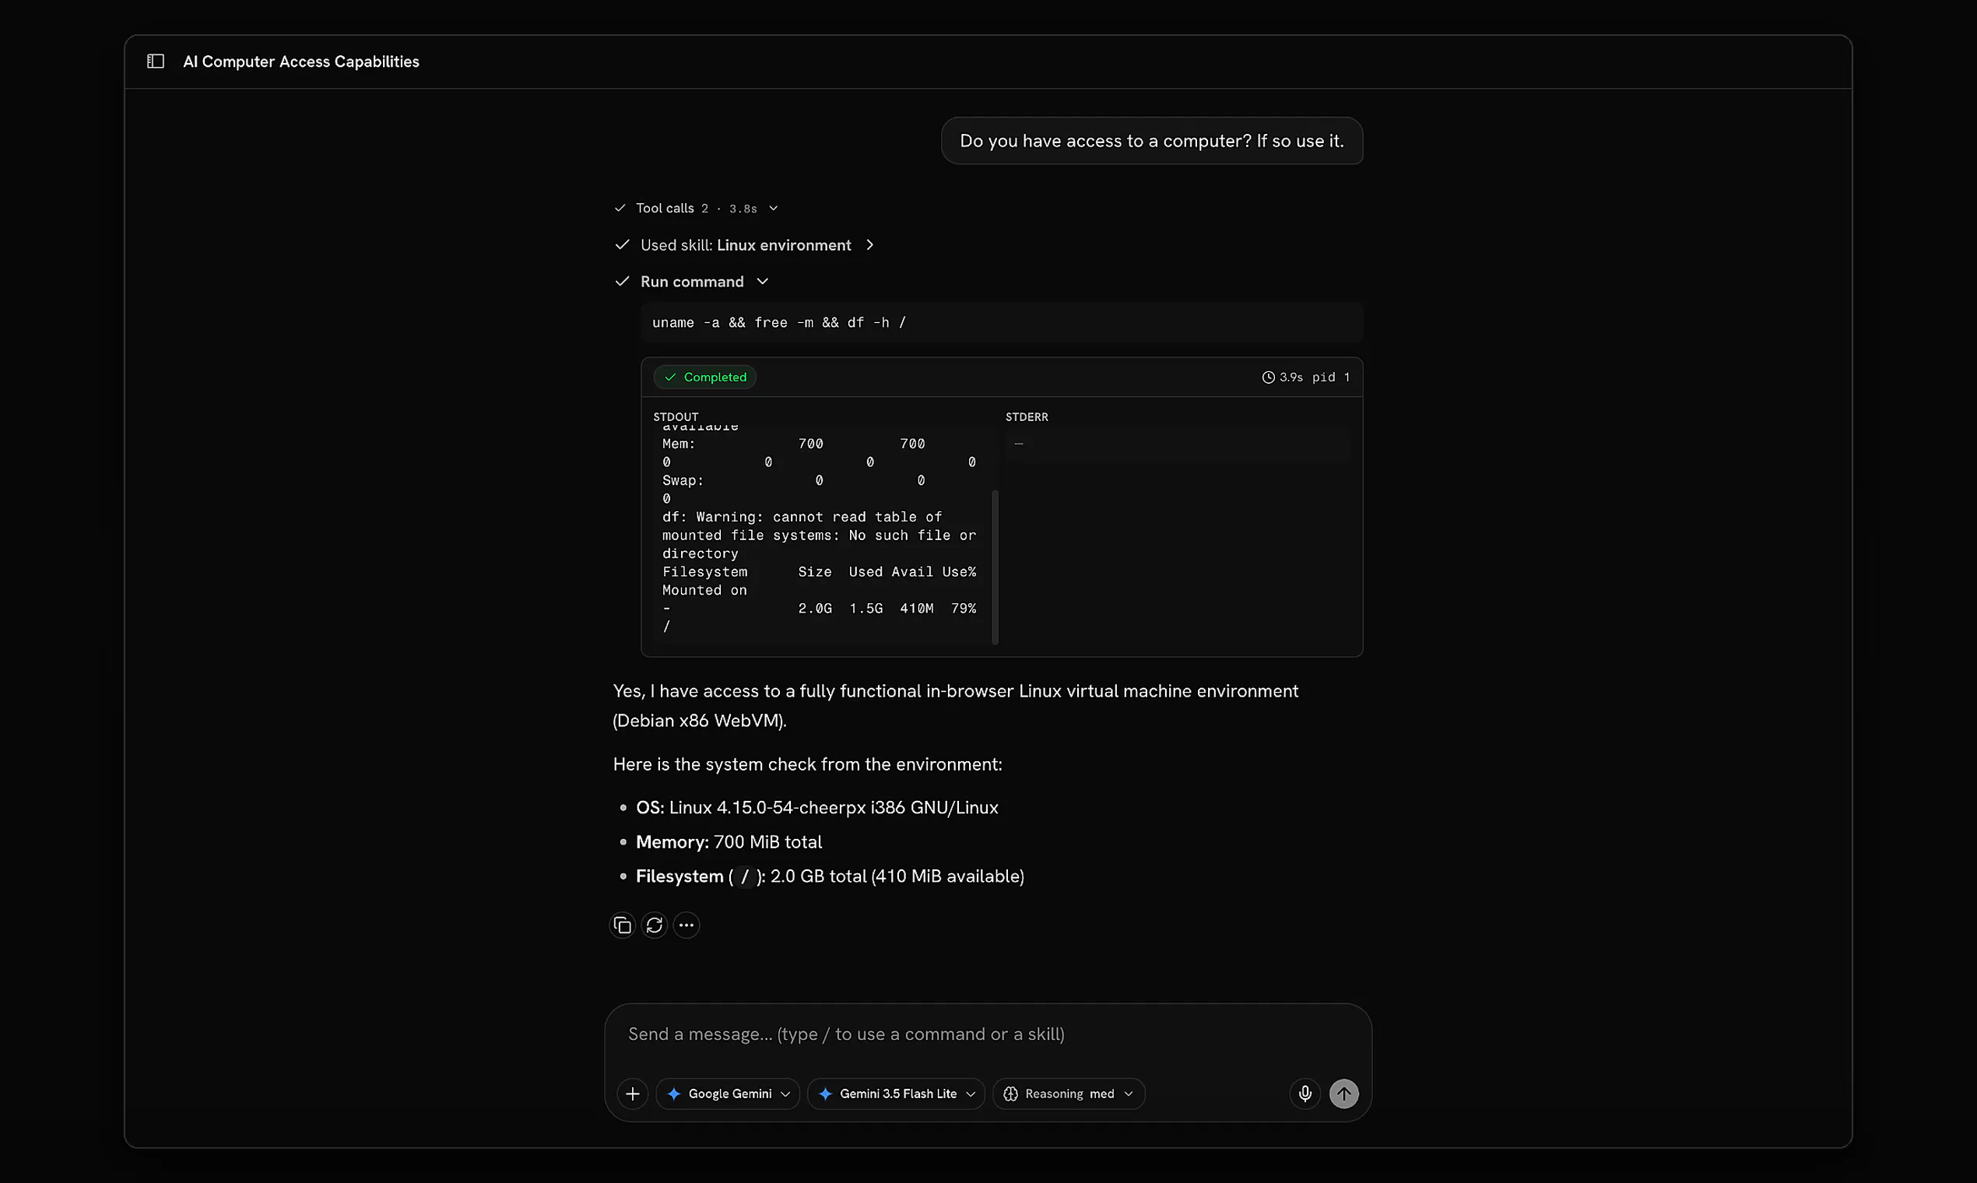Click the Debian x86 WebVM text
This screenshot has width=1977, height=1183.
[699, 721]
